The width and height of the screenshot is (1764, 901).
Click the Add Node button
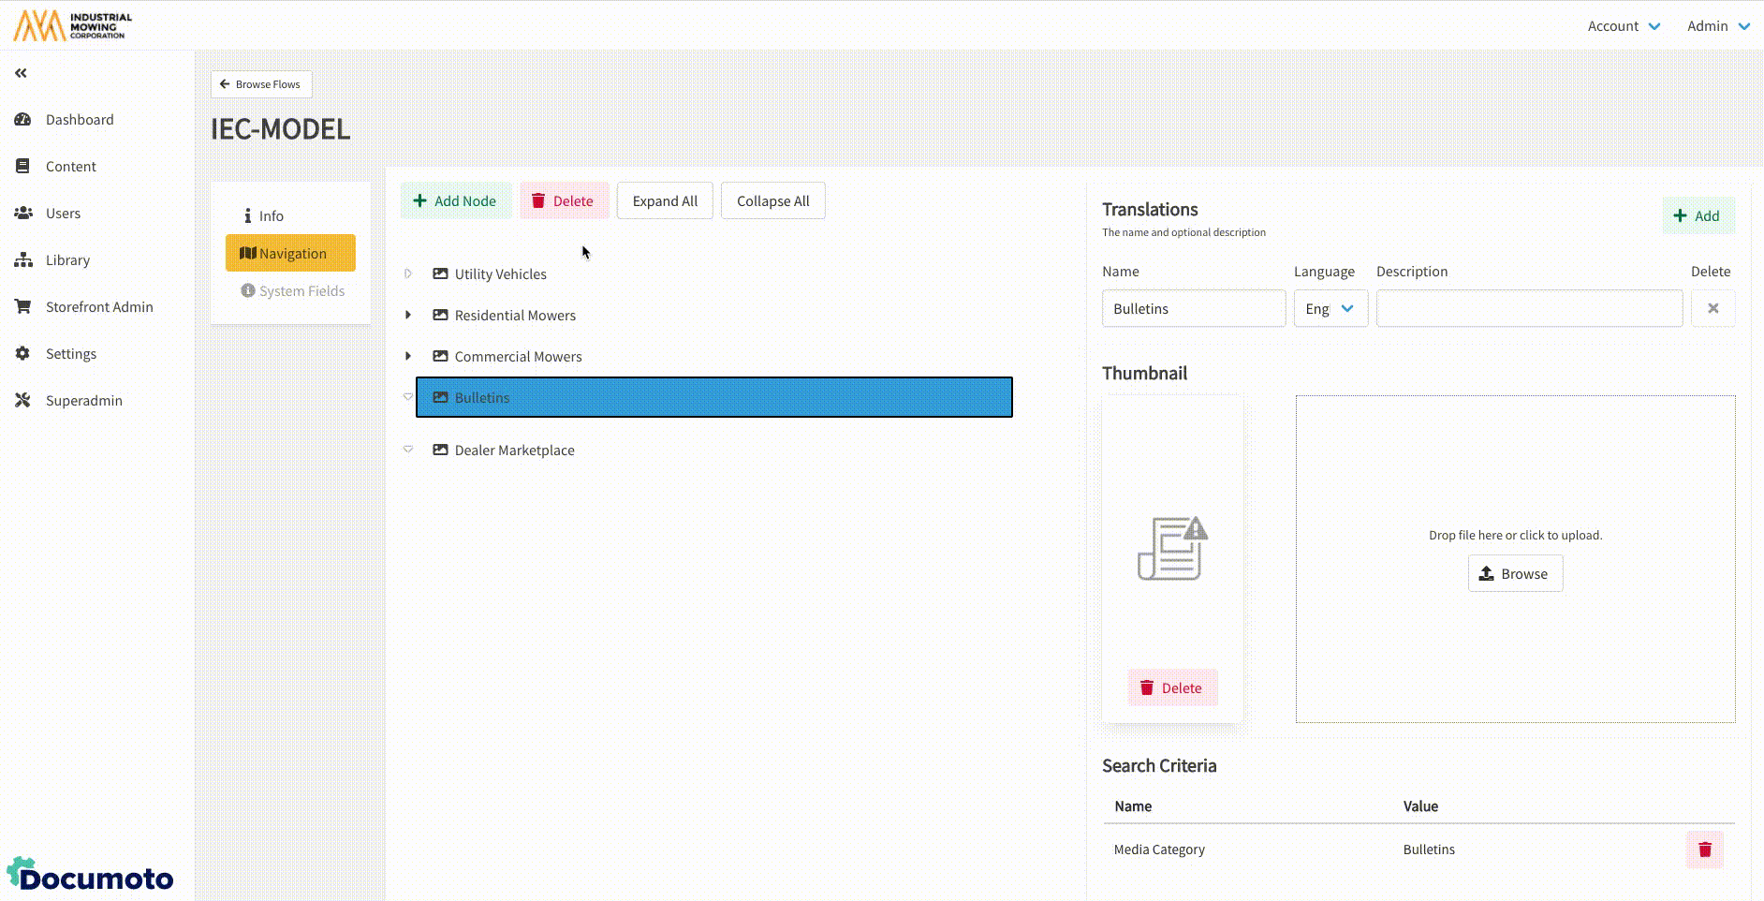pyautogui.click(x=455, y=201)
